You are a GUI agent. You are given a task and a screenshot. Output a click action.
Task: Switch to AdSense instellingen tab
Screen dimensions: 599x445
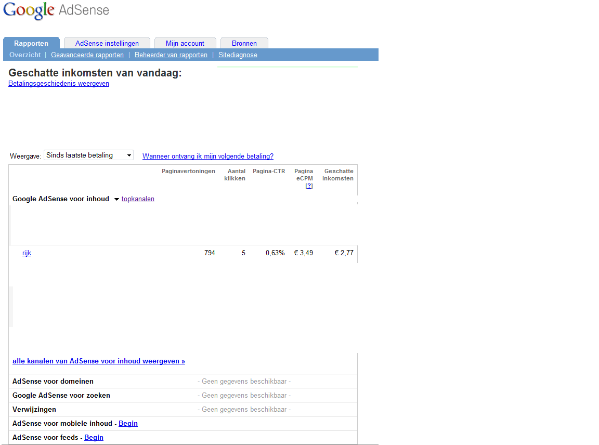107,43
